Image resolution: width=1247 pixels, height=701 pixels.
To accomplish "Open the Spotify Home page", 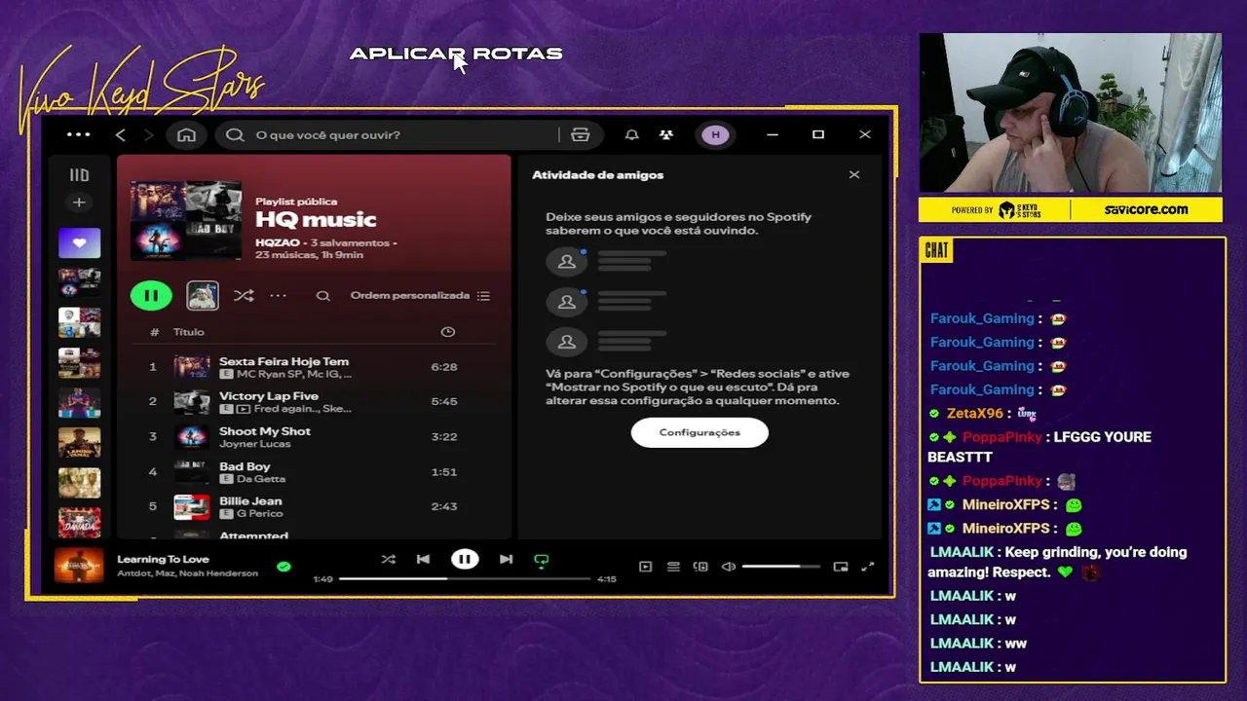I will (186, 134).
